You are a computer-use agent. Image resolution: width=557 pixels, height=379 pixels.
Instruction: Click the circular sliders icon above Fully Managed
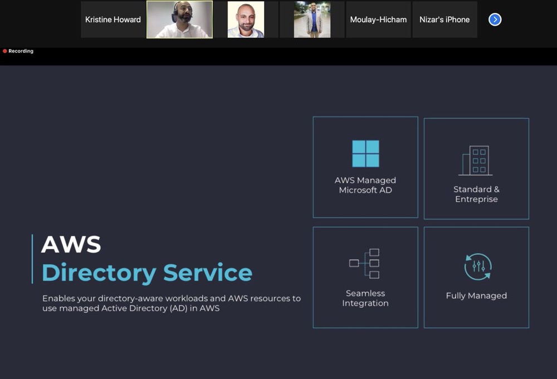[x=478, y=266]
